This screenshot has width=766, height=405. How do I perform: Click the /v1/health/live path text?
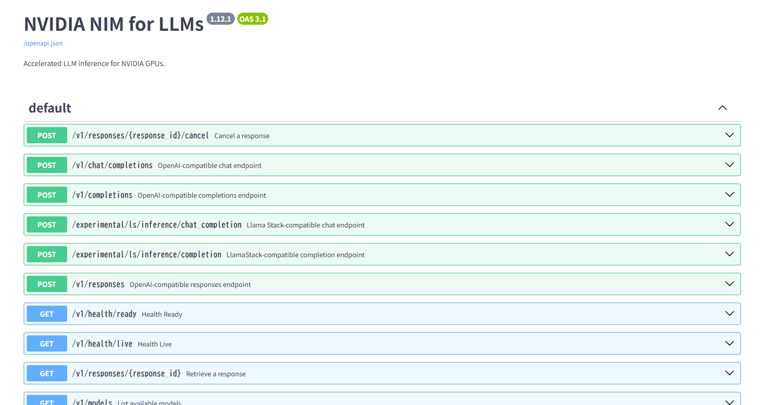102,343
